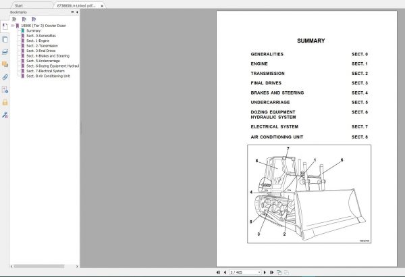Open Sect. 1-Engine bookmark

coord(38,41)
